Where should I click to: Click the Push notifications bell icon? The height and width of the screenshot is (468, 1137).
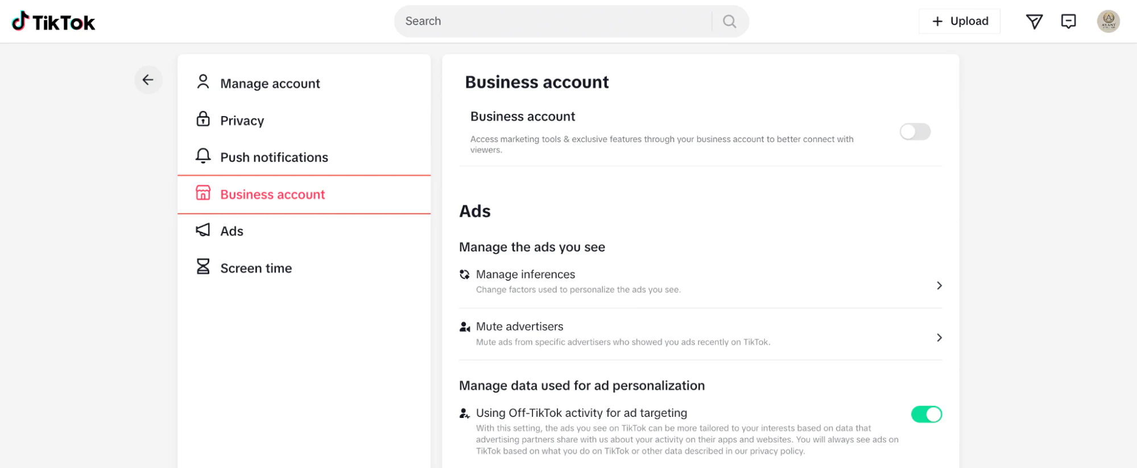[x=203, y=156]
